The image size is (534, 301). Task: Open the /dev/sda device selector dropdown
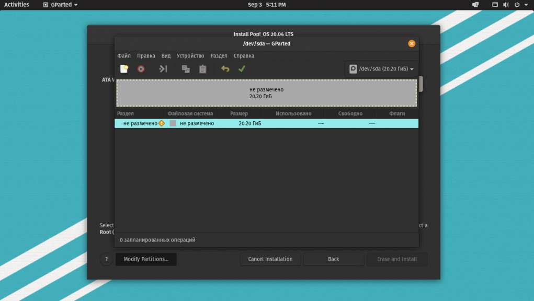(x=382, y=69)
